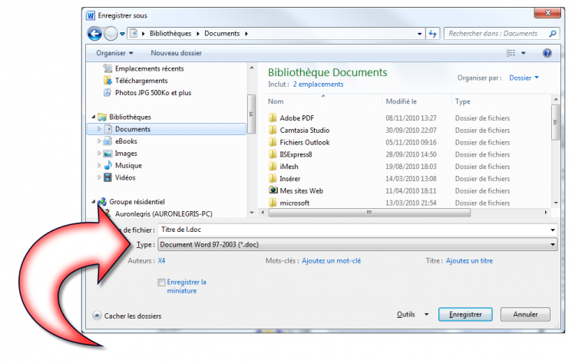This screenshot has height=364, width=575.
Task: Open the blue help question mark icon
Action: (x=547, y=53)
